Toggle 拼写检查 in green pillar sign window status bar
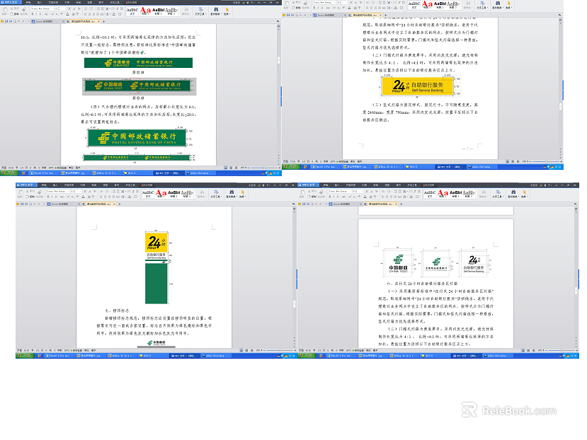The image size is (587, 440). click(x=76, y=350)
